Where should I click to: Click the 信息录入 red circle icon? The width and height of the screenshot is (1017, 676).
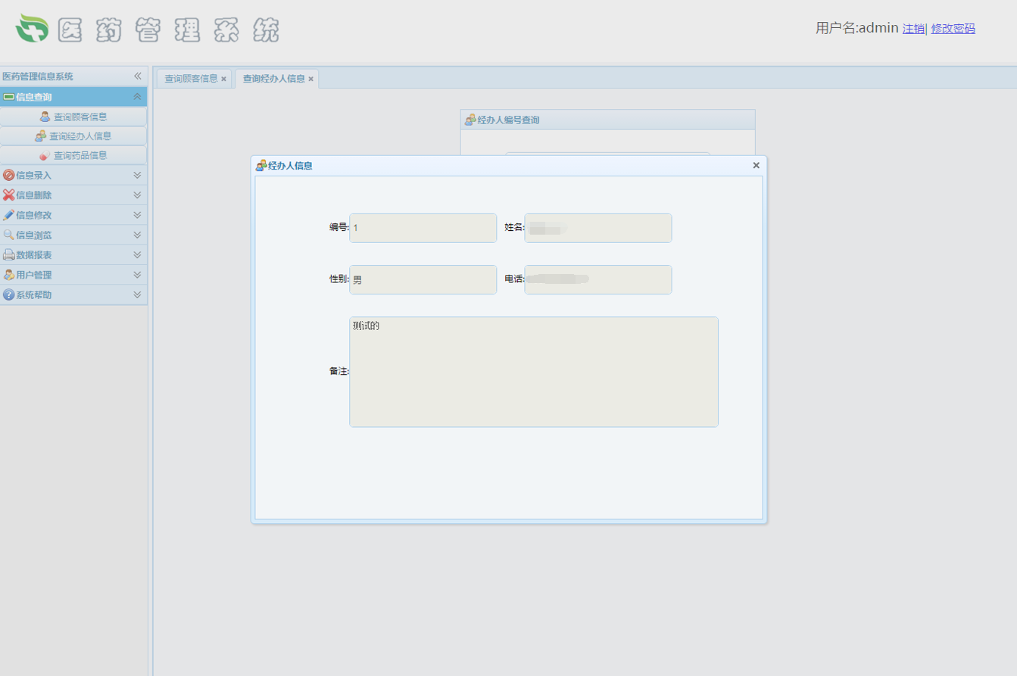(9, 175)
